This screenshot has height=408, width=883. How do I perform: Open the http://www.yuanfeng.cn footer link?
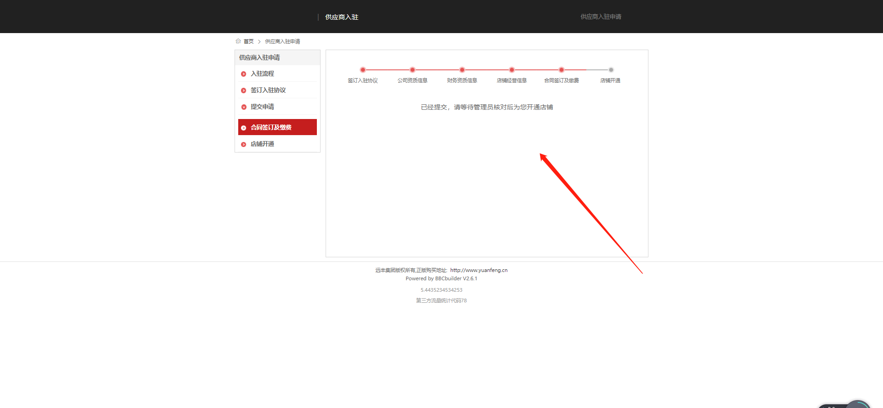click(479, 270)
